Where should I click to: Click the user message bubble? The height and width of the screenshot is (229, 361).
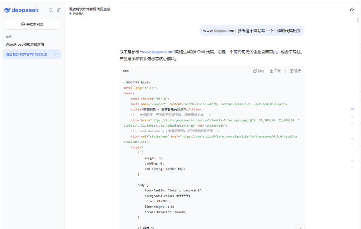(252, 31)
